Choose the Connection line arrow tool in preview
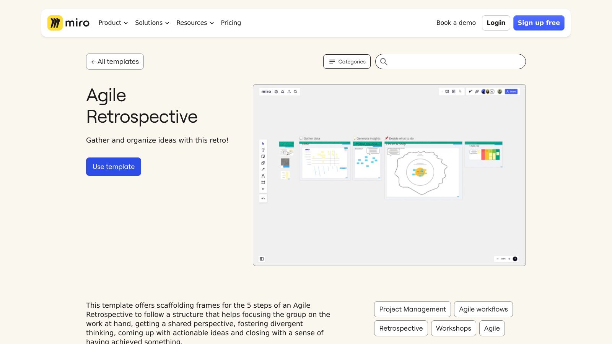 click(x=263, y=169)
